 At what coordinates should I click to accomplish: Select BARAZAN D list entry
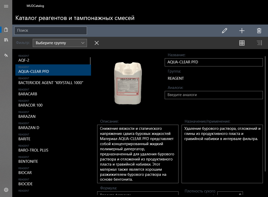click(53, 126)
